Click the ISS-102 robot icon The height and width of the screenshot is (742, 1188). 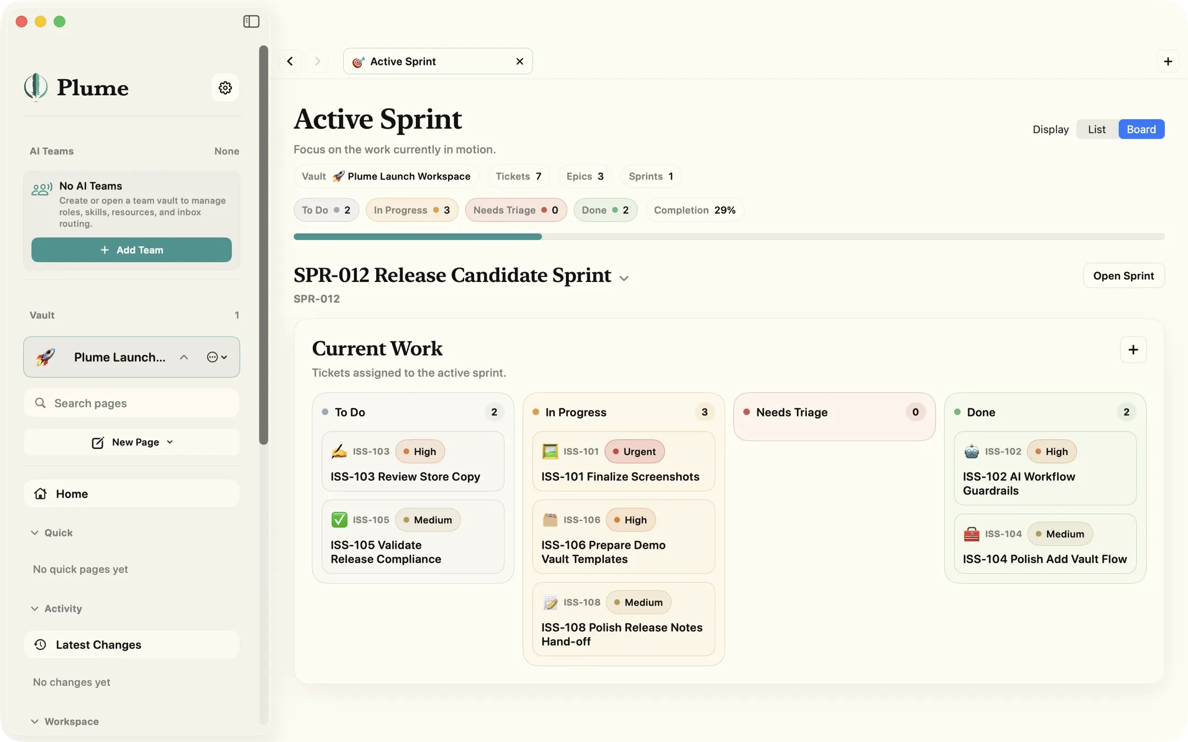pyautogui.click(x=971, y=451)
